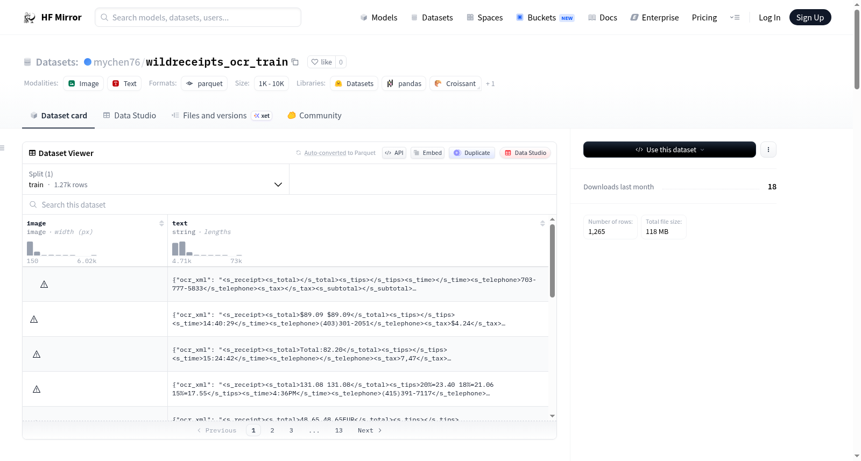The image size is (861, 461).
Task: Expand the +1 more libraries
Action: click(490, 83)
